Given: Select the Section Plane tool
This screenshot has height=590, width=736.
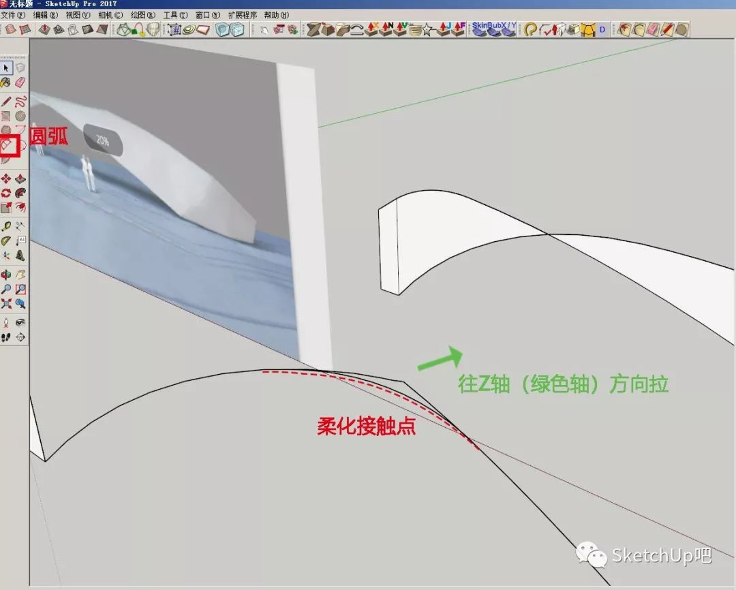Looking at the screenshot, I should [x=20, y=337].
